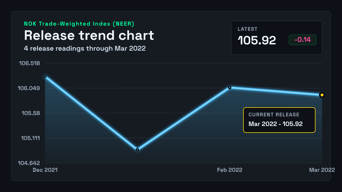Click the 106.049 y-axis label
Viewport: 342px width, 192px height.
pyautogui.click(x=29, y=88)
